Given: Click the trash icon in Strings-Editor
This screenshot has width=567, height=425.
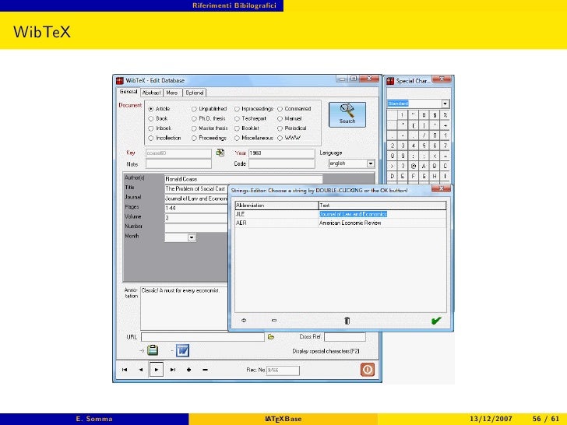Looking at the screenshot, I should (x=347, y=321).
